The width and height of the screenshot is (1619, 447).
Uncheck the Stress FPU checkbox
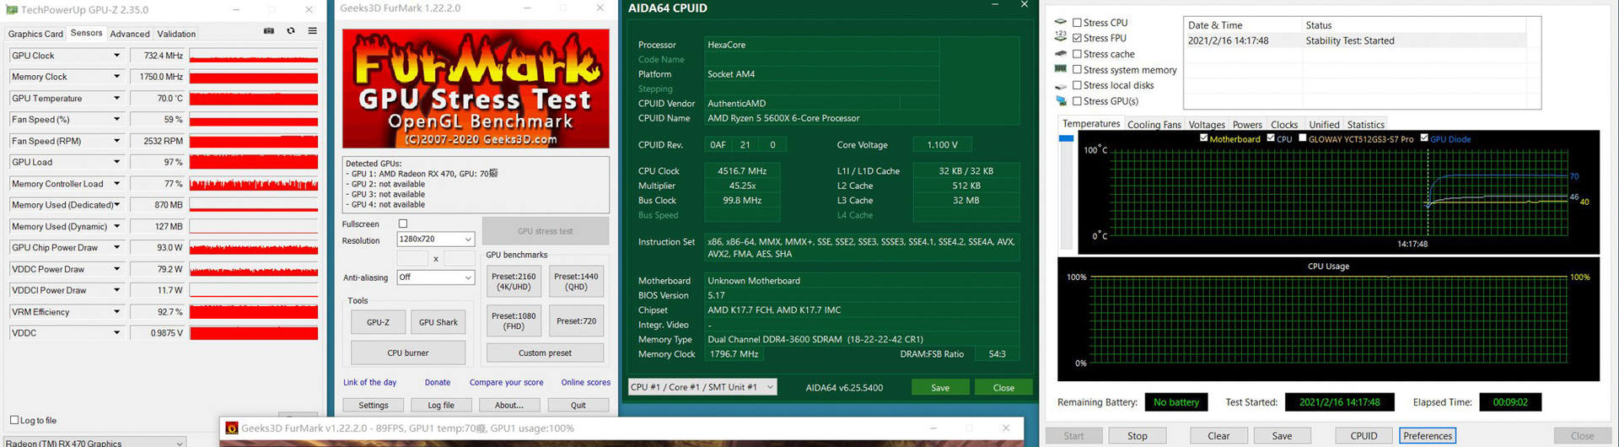coord(1077,38)
